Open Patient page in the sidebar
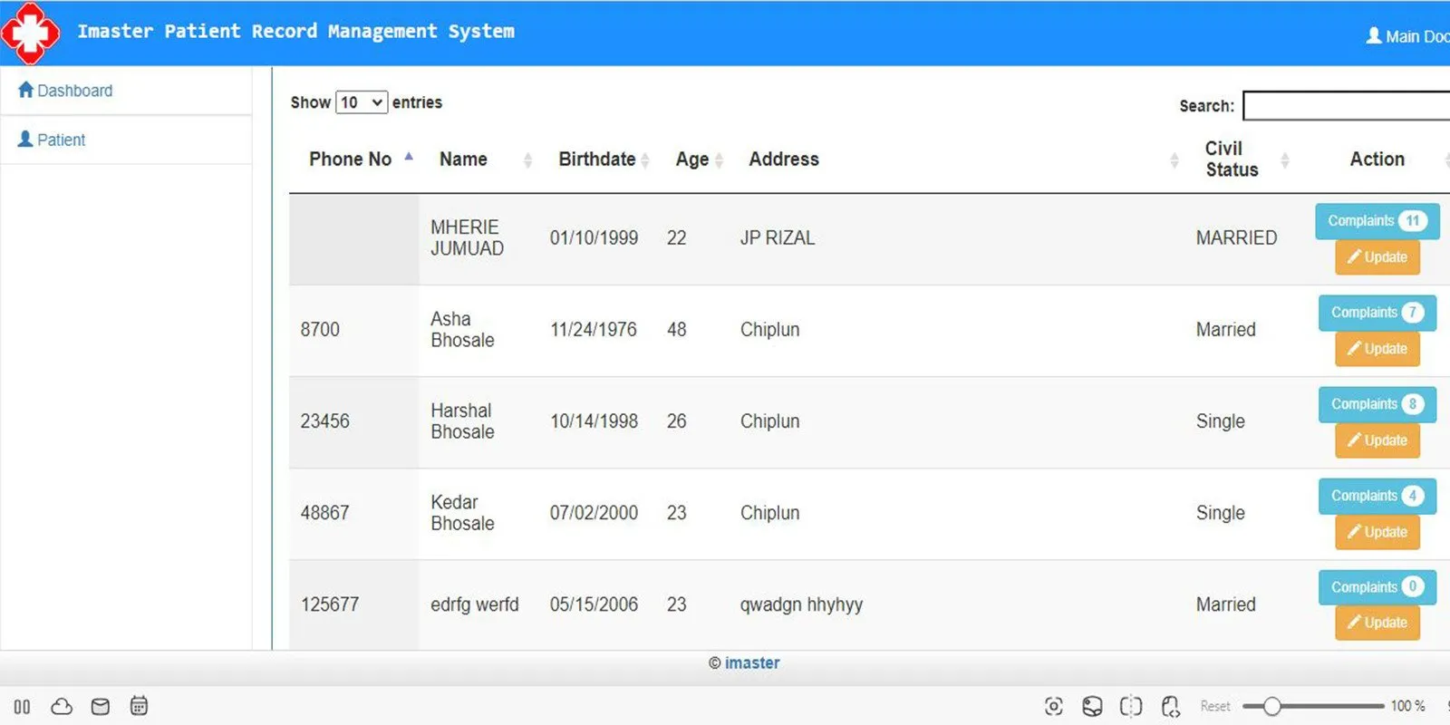The height and width of the screenshot is (725, 1450). [61, 140]
